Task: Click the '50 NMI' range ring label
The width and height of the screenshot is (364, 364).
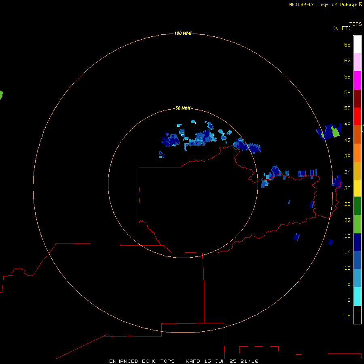Action: (x=183, y=108)
